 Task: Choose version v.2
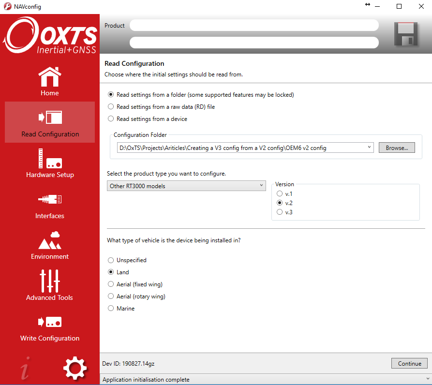(x=280, y=203)
